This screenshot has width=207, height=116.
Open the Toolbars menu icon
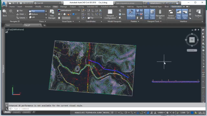click(x=198, y=13)
